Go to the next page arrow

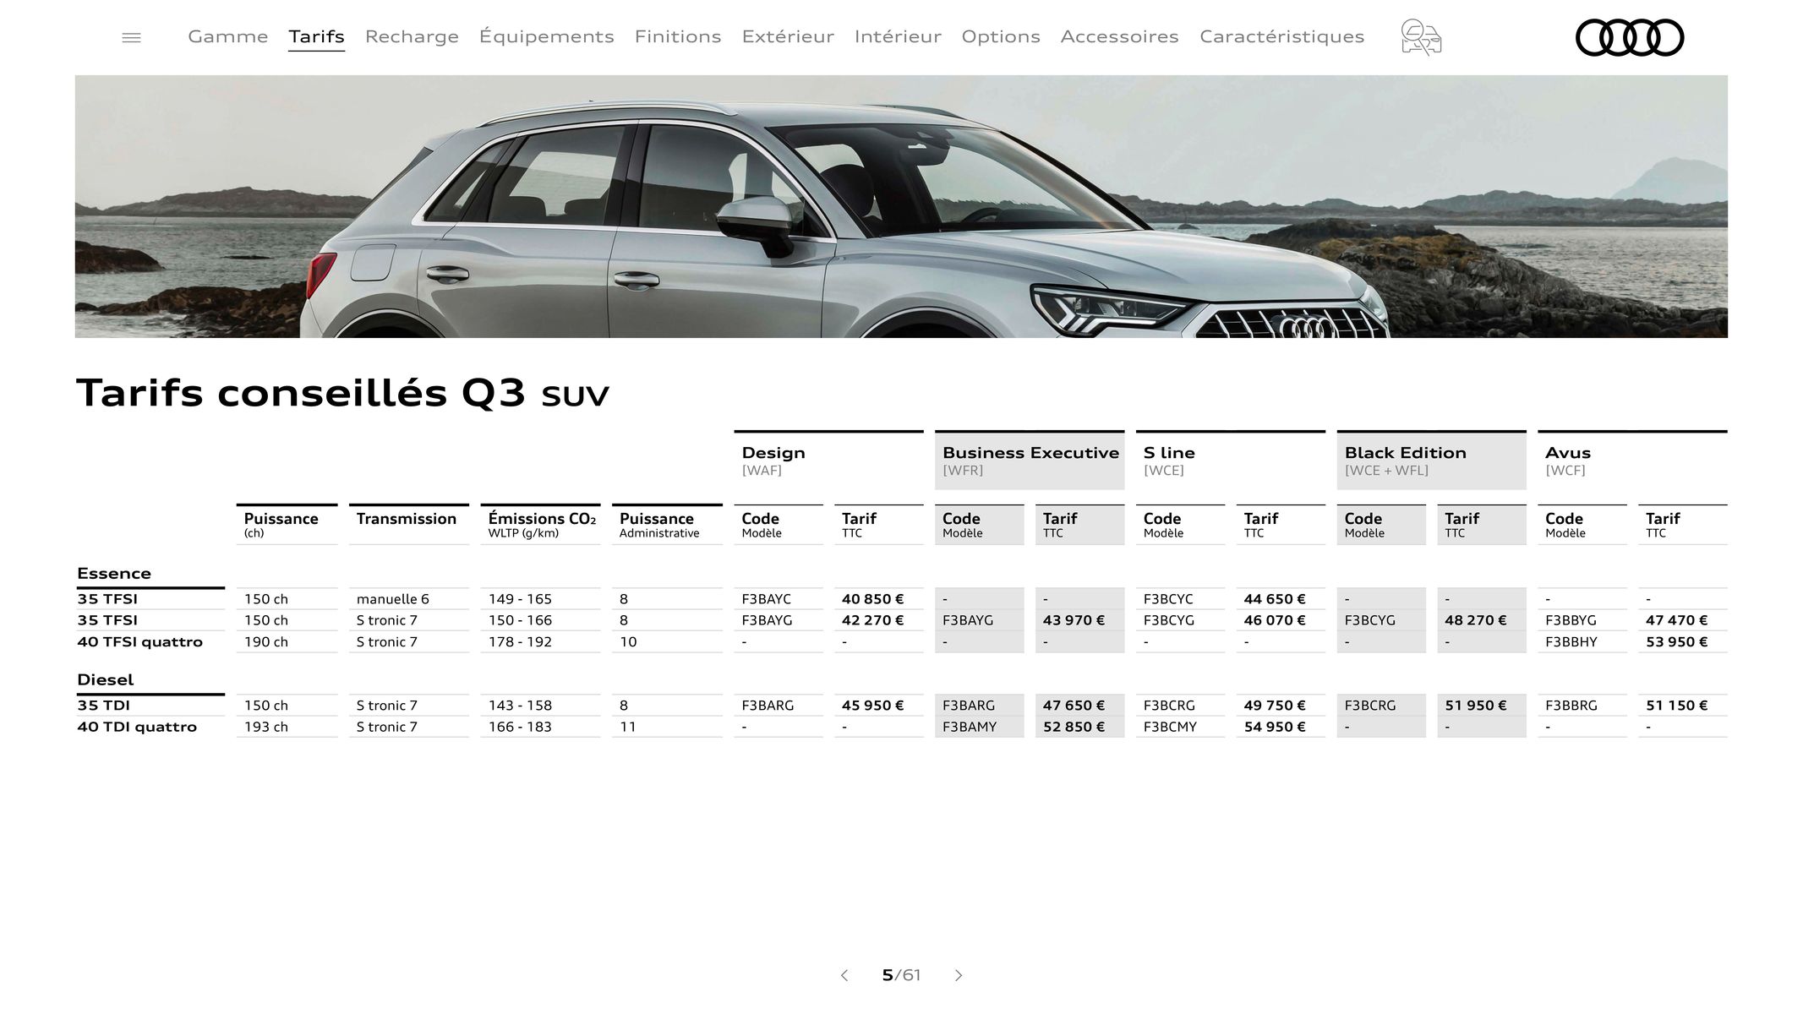(x=959, y=975)
